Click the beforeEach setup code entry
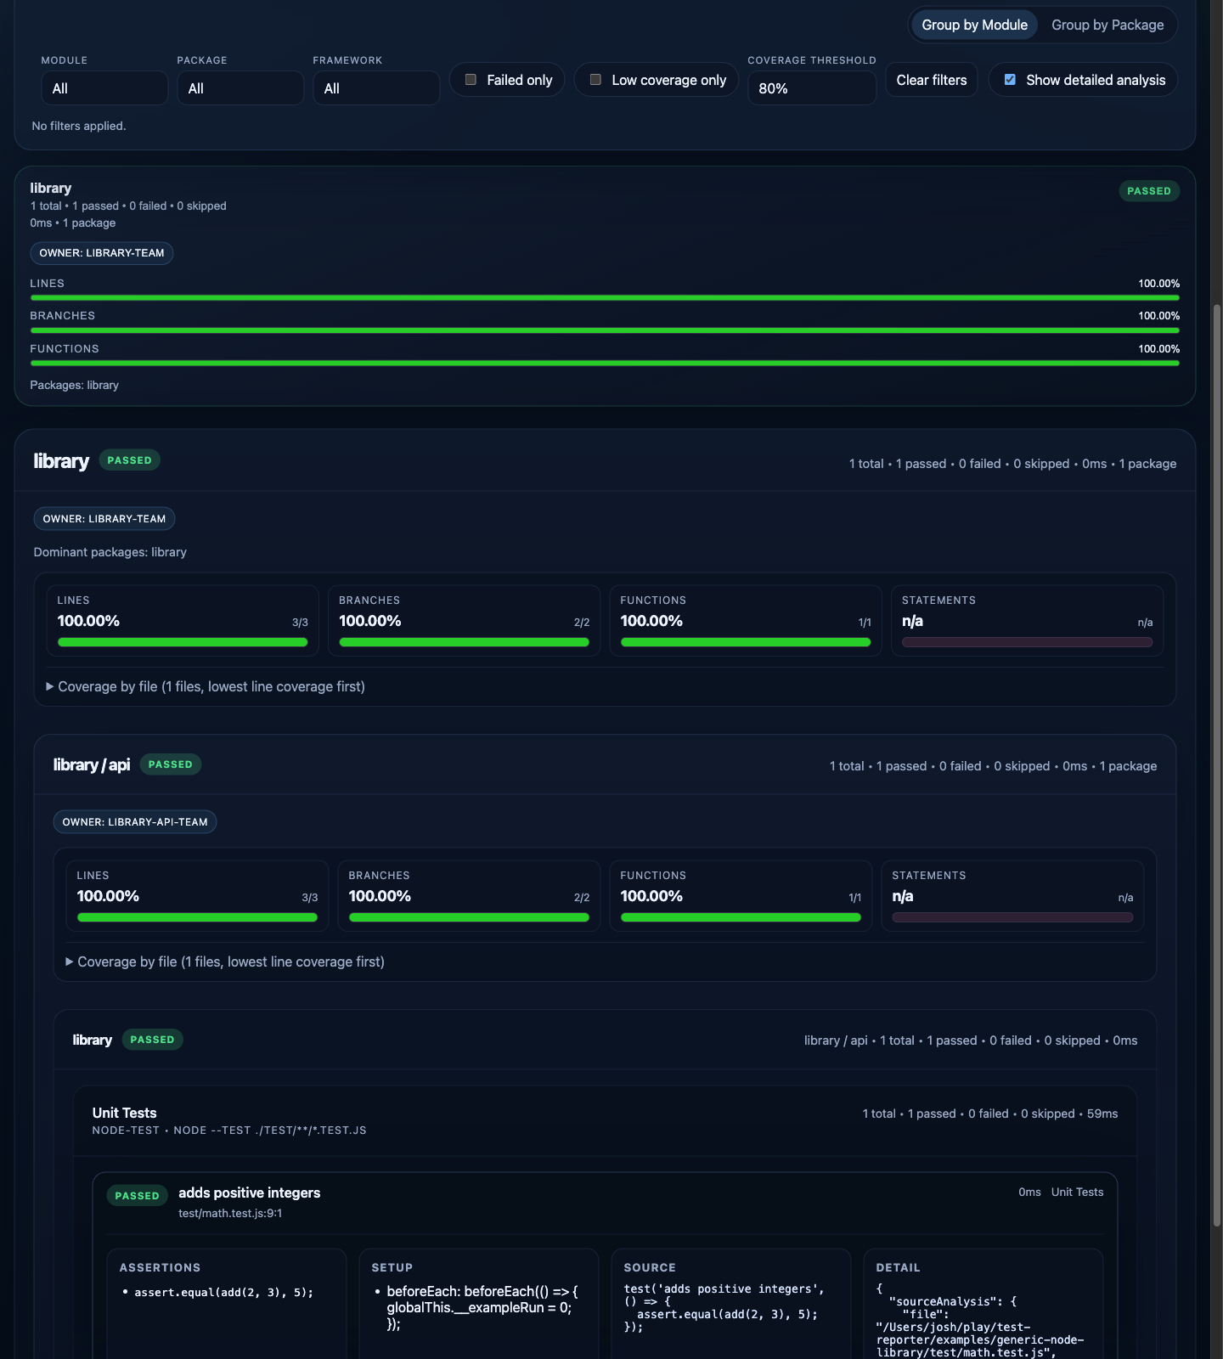Image resolution: width=1223 pixels, height=1359 pixels. click(482, 1308)
